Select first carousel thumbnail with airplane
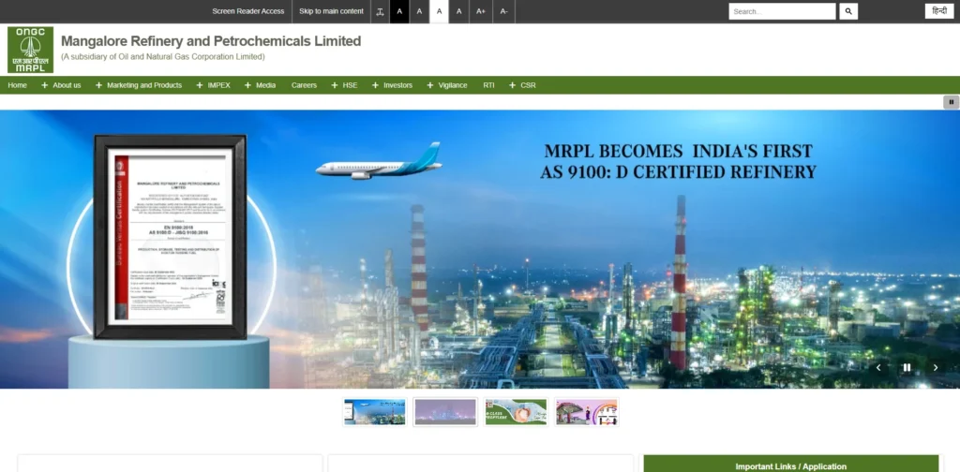Screen dimensions: 960x472 coord(375,412)
